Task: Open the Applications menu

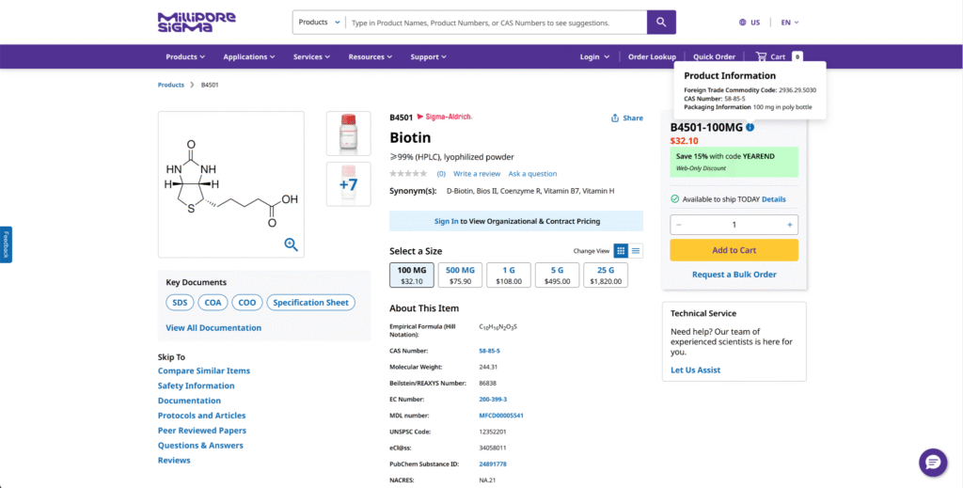Action: [249, 56]
